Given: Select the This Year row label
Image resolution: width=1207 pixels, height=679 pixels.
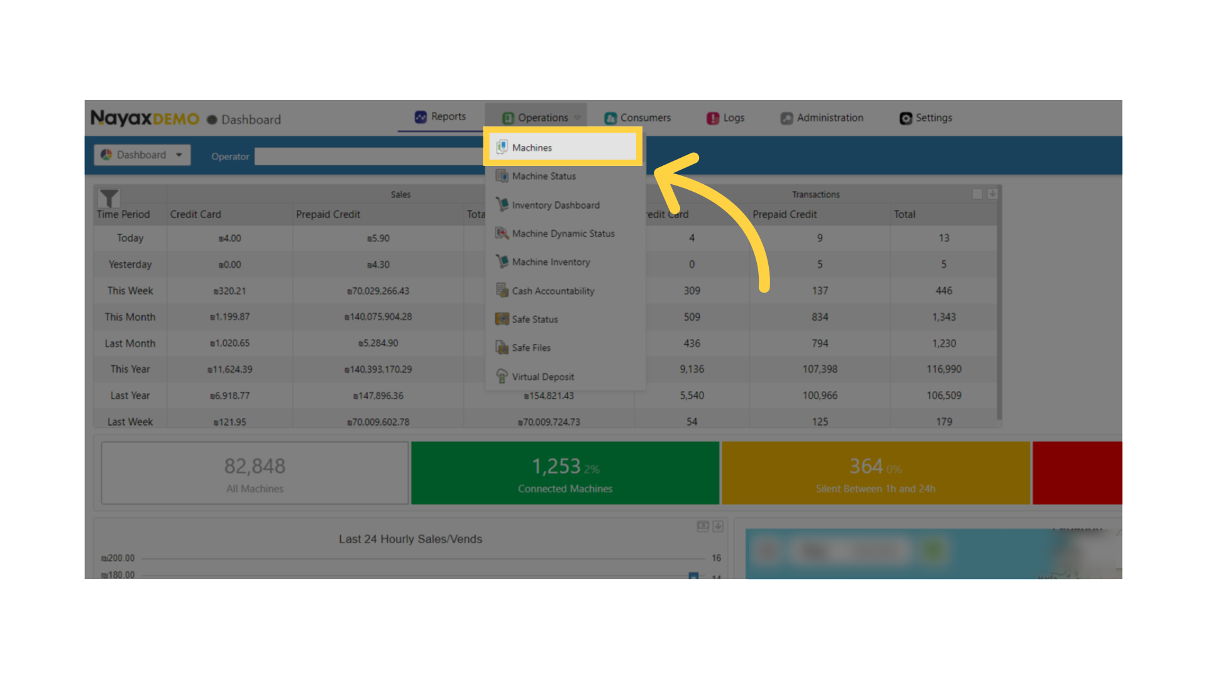Looking at the screenshot, I should [130, 369].
